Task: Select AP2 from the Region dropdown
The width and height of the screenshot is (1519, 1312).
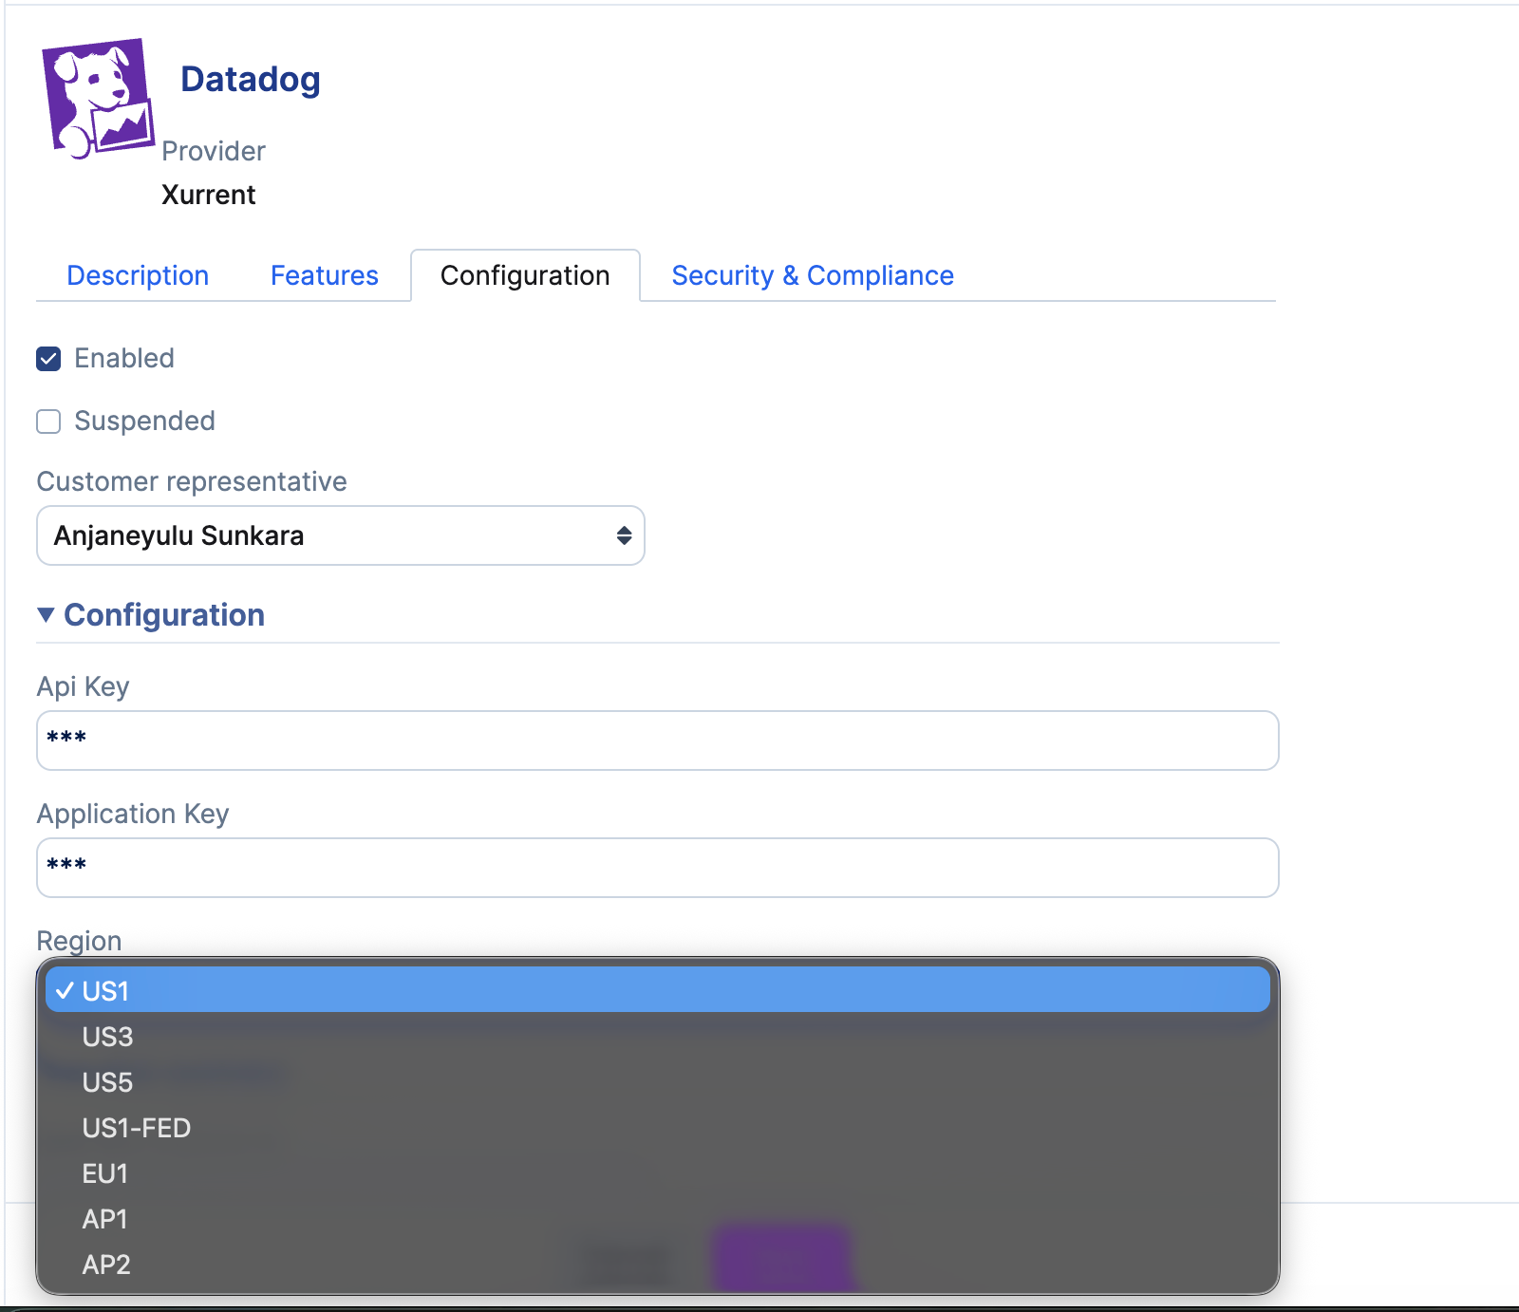Action: (x=658, y=1265)
